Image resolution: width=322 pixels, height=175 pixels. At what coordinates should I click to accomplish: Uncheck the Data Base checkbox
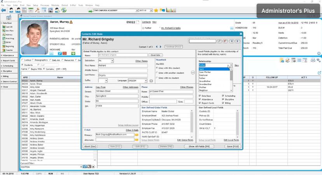pyautogui.click(x=200, y=96)
